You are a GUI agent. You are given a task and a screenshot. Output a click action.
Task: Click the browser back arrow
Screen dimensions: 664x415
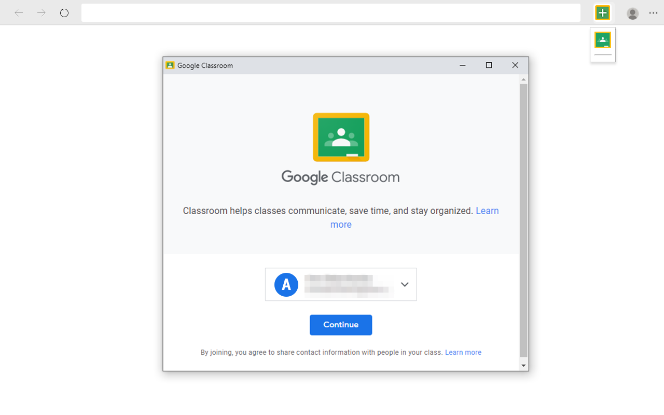19,13
